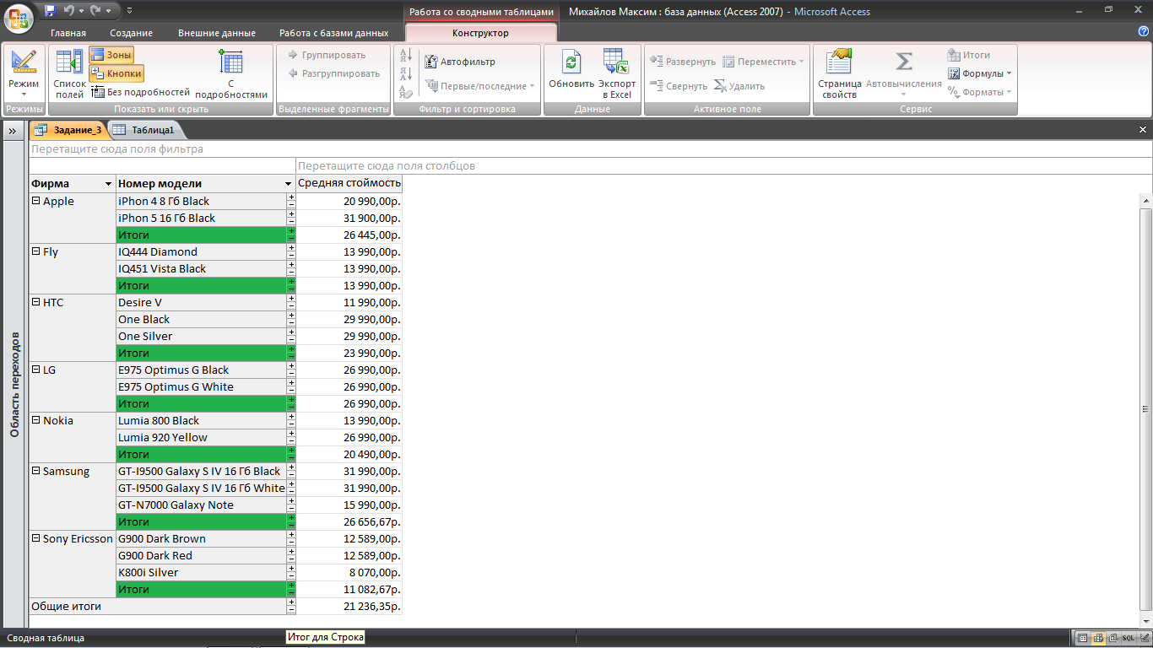Open Работа с базами данных tab
Image resolution: width=1153 pixels, height=648 pixels.
pyautogui.click(x=334, y=33)
